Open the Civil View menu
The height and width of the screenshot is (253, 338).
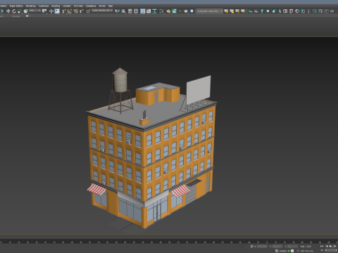78,6
